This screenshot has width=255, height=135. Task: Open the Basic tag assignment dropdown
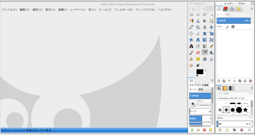[235, 118]
